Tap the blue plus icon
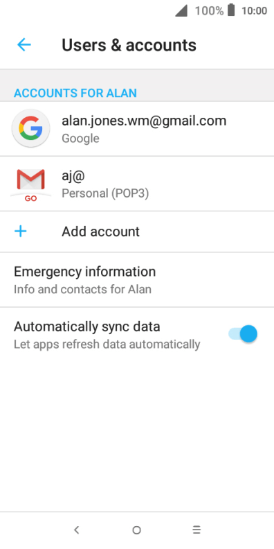274x549 pixels. click(21, 232)
